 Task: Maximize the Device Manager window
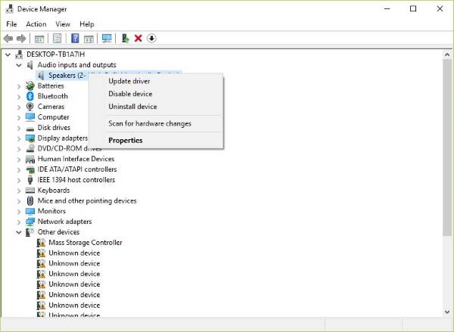coord(413,9)
